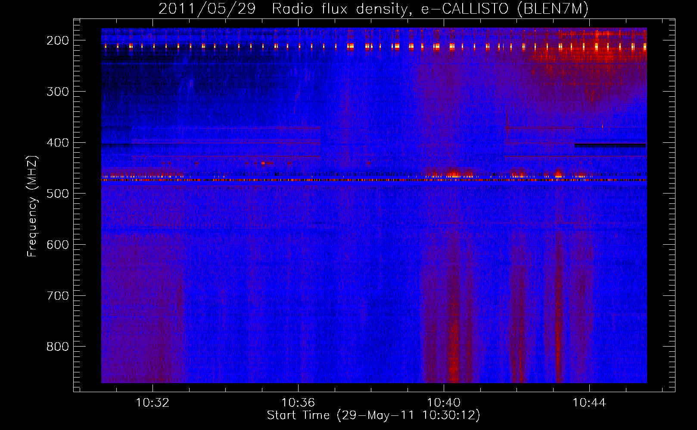Click the 700 frequency tick label
The image size is (697, 430).
pos(58,296)
